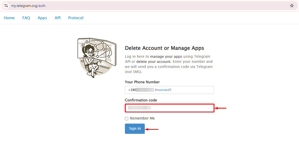Bookmark this page with the star icon
This screenshot has width=299, height=143.
pyautogui.click(x=292, y=6)
